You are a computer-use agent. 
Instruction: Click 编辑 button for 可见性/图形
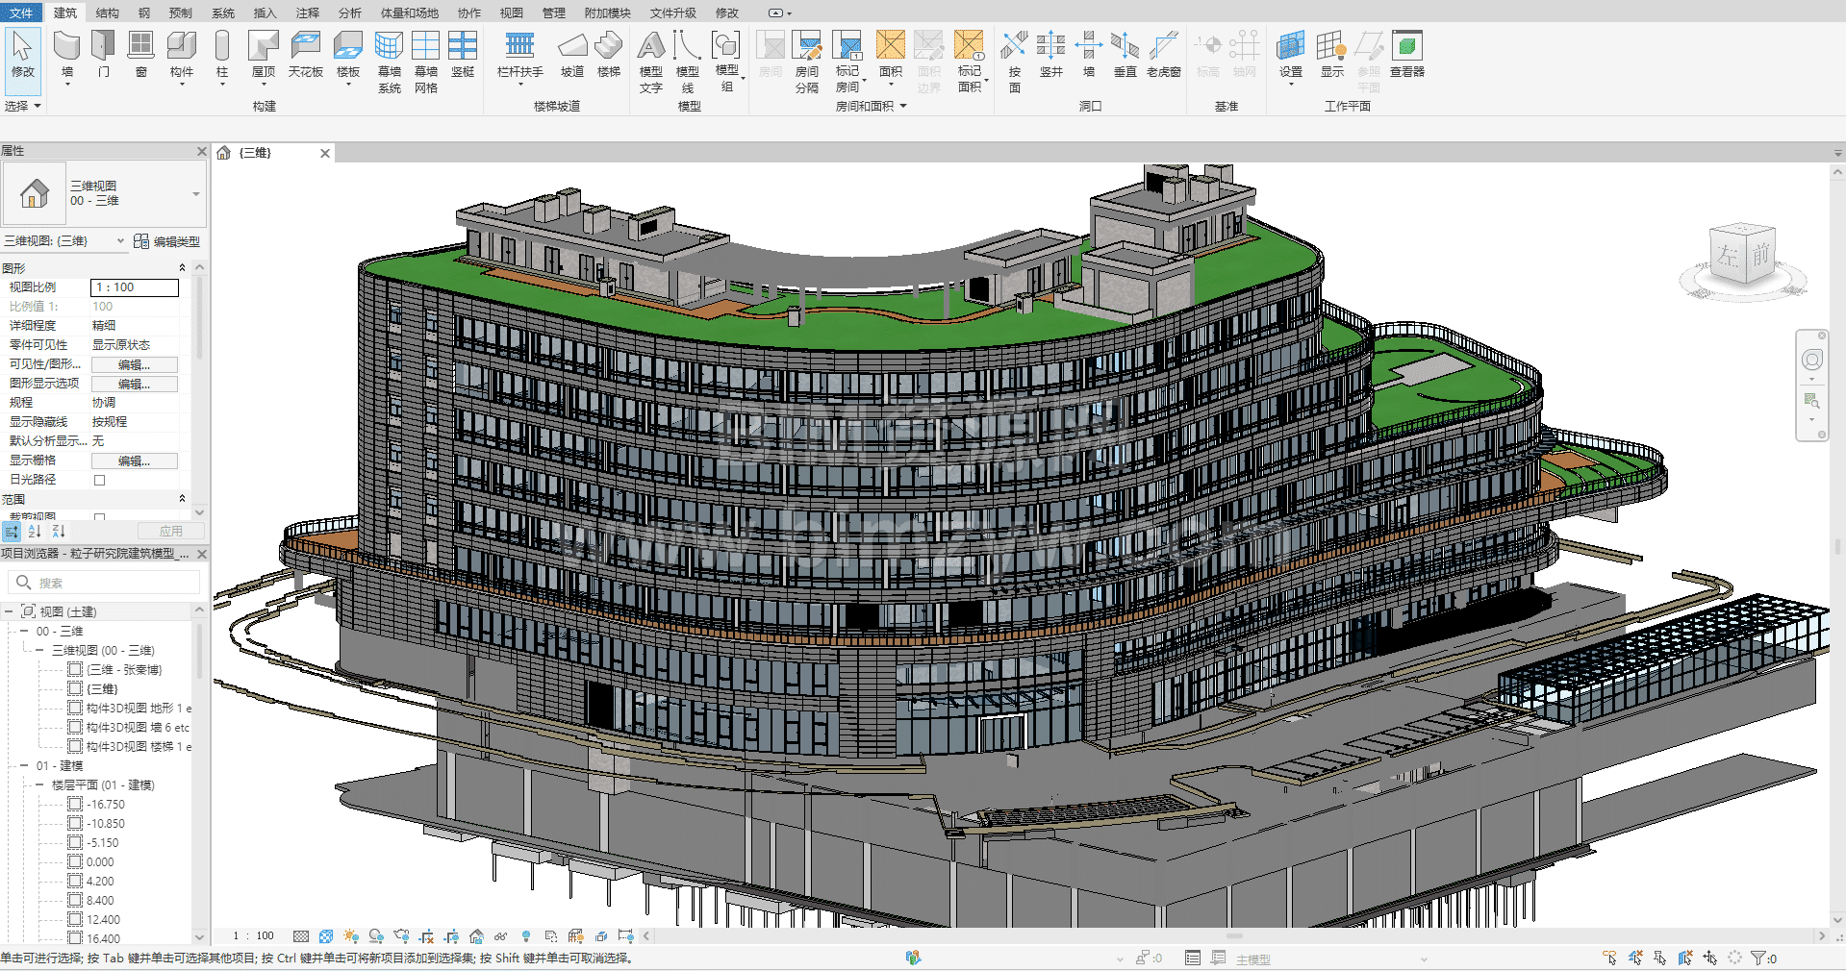point(134,364)
